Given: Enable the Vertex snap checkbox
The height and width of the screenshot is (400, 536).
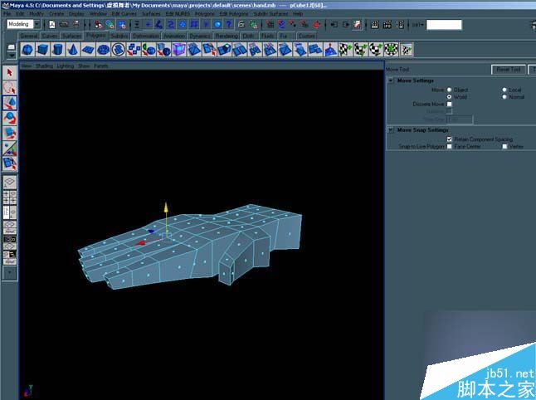Looking at the screenshot, I should [x=504, y=146].
